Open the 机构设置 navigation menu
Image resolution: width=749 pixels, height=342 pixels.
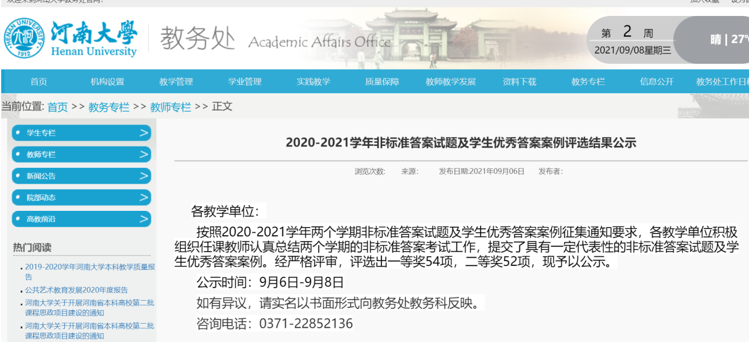coord(107,82)
